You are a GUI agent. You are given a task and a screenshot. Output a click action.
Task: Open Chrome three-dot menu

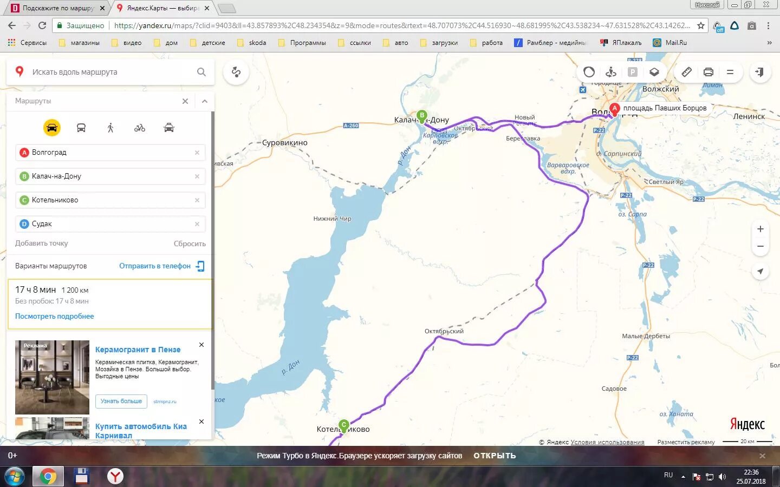(768, 25)
